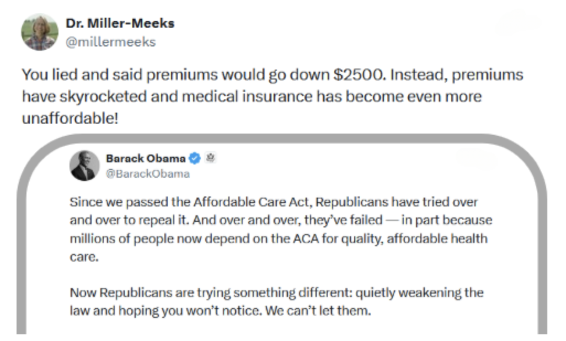Viewport: 566px width, 341px height.
Task: Open the Dr. Miller-Meeks display name
Action: [x=120, y=24]
